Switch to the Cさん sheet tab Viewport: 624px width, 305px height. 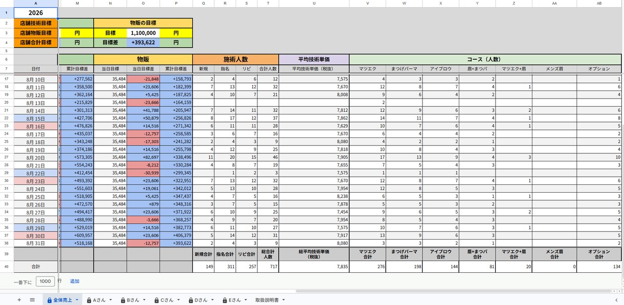[x=168, y=300]
